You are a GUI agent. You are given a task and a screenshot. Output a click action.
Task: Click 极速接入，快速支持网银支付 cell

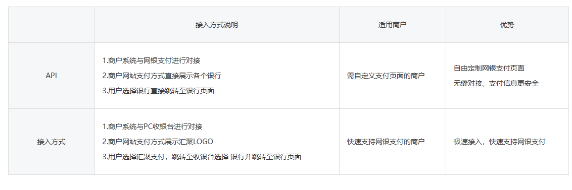pos(499,142)
